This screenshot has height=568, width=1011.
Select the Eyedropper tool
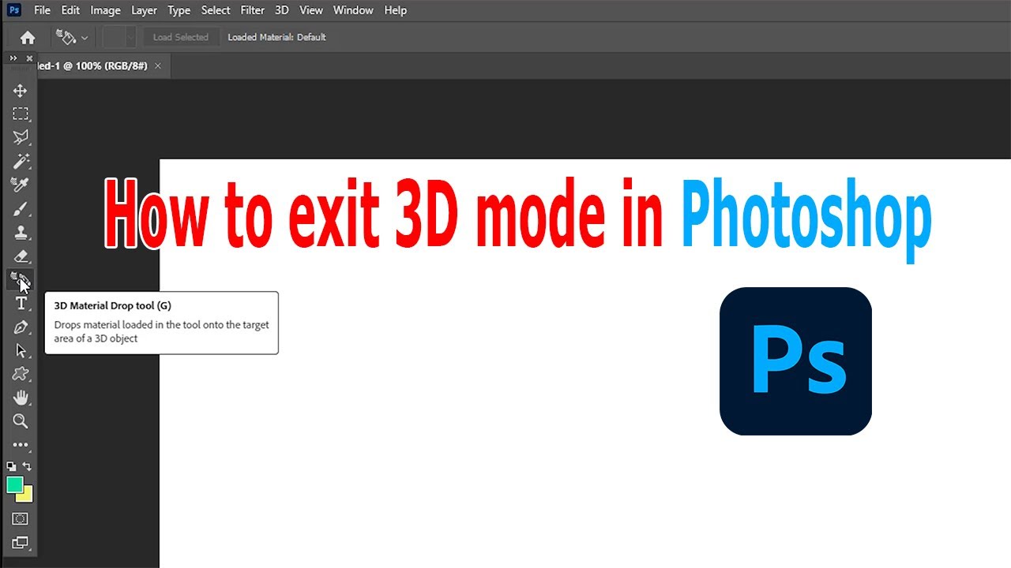(x=21, y=185)
